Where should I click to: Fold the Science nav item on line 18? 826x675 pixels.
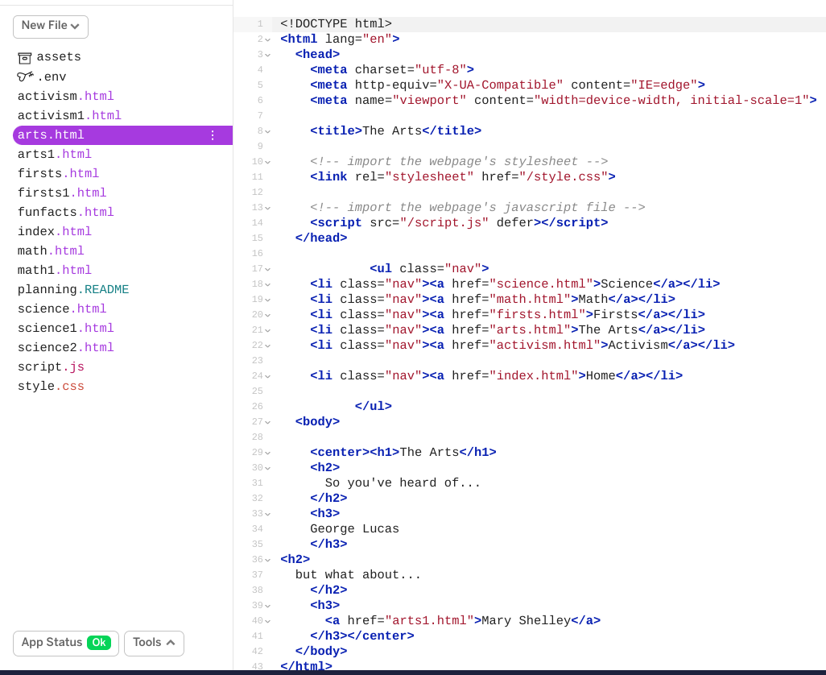(268, 284)
